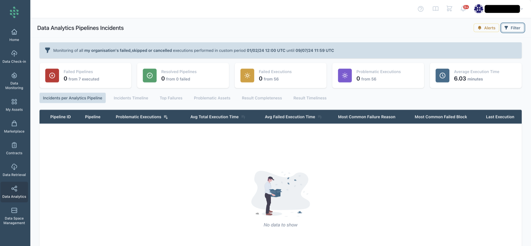Open the Home sidebar icon

tap(14, 35)
